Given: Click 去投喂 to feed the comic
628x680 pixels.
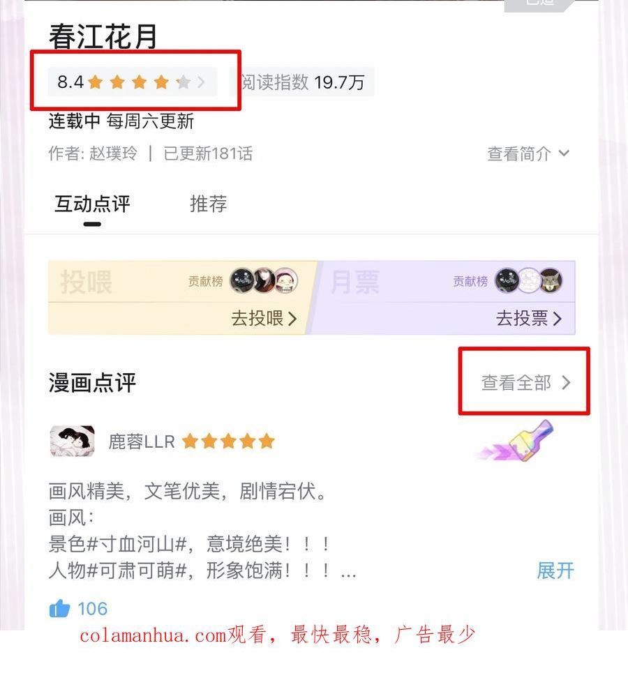Looking at the screenshot, I should click(x=264, y=318).
